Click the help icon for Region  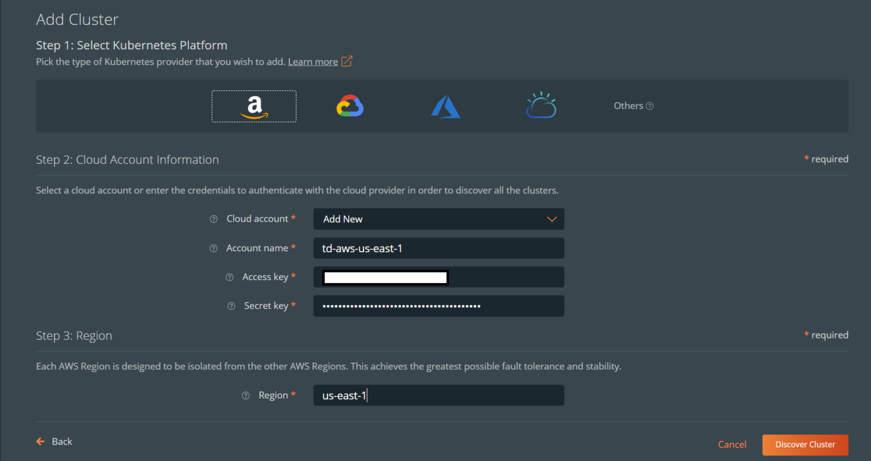246,396
